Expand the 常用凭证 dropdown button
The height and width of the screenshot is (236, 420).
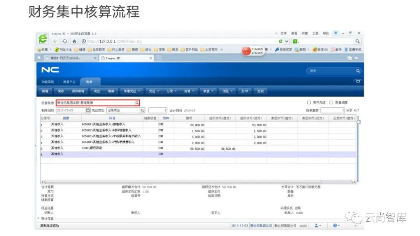(x=131, y=91)
